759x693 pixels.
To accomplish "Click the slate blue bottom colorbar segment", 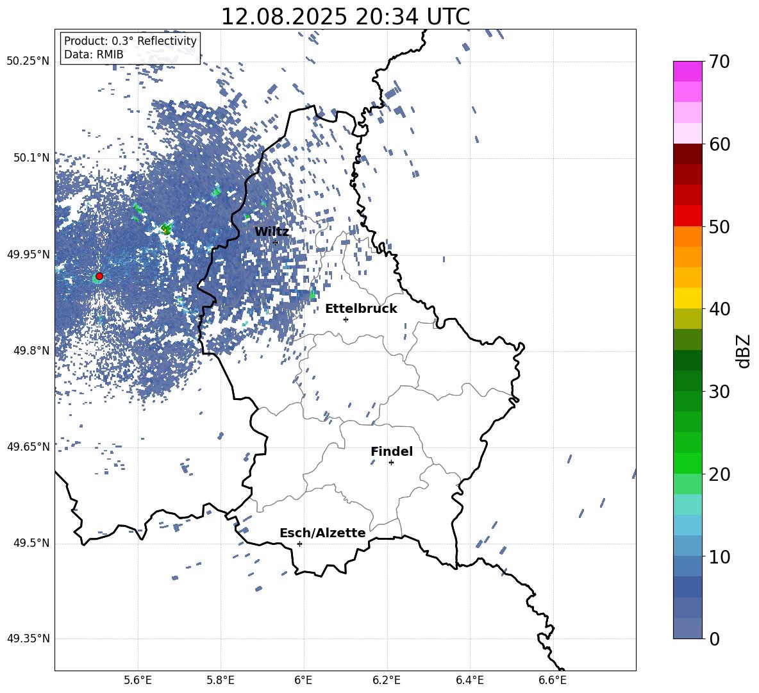I will coord(687,628).
